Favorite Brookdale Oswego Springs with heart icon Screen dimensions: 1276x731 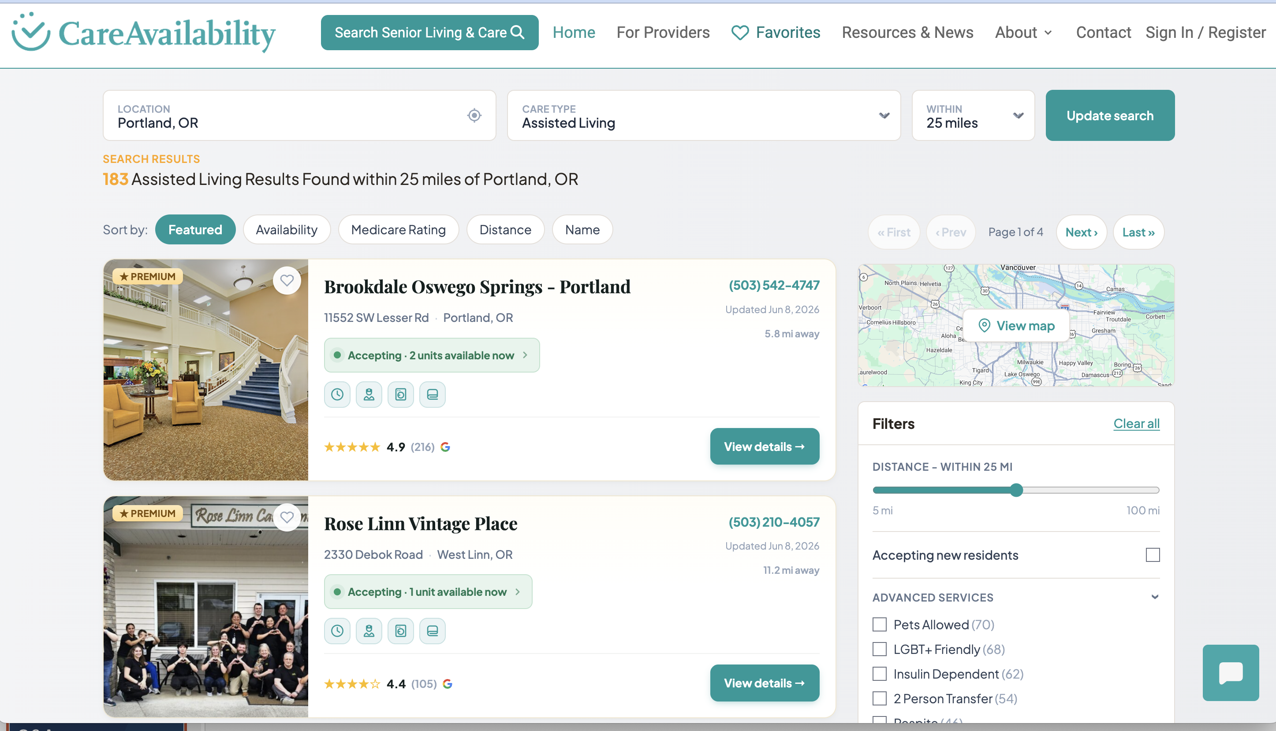(287, 280)
